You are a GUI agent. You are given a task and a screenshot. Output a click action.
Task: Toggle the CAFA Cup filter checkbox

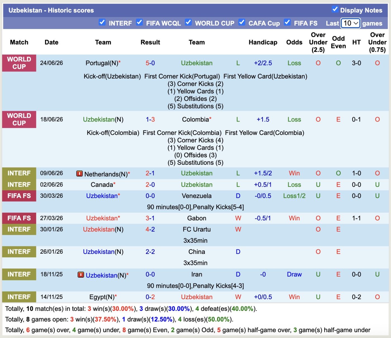[x=242, y=22]
